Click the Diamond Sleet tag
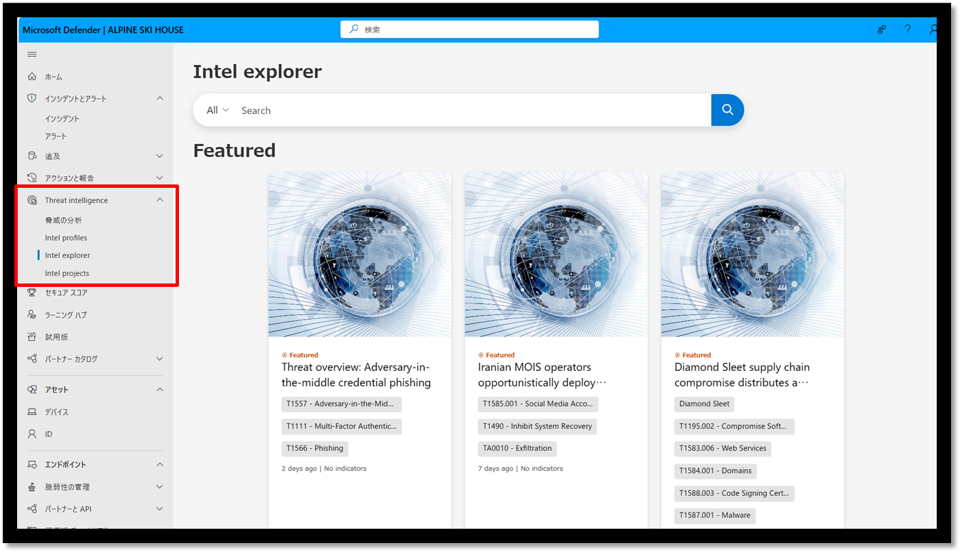This screenshot has width=962, height=554. [x=704, y=404]
